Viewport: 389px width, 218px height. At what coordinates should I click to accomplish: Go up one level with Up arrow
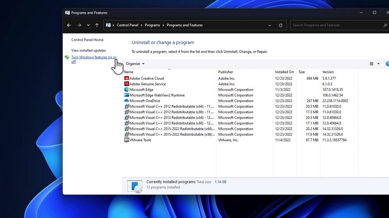pyautogui.click(x=97, y=25)
